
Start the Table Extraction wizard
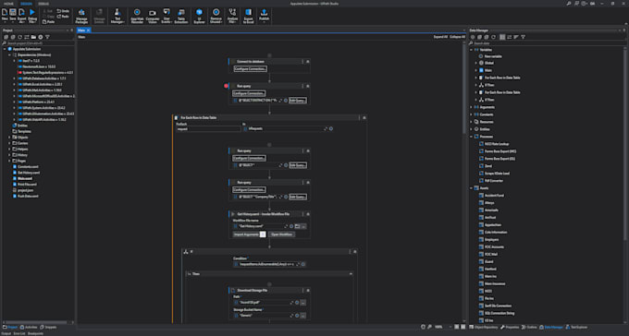pos(181,16)
